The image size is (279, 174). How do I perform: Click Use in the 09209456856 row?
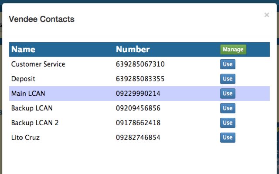(228, 108)
